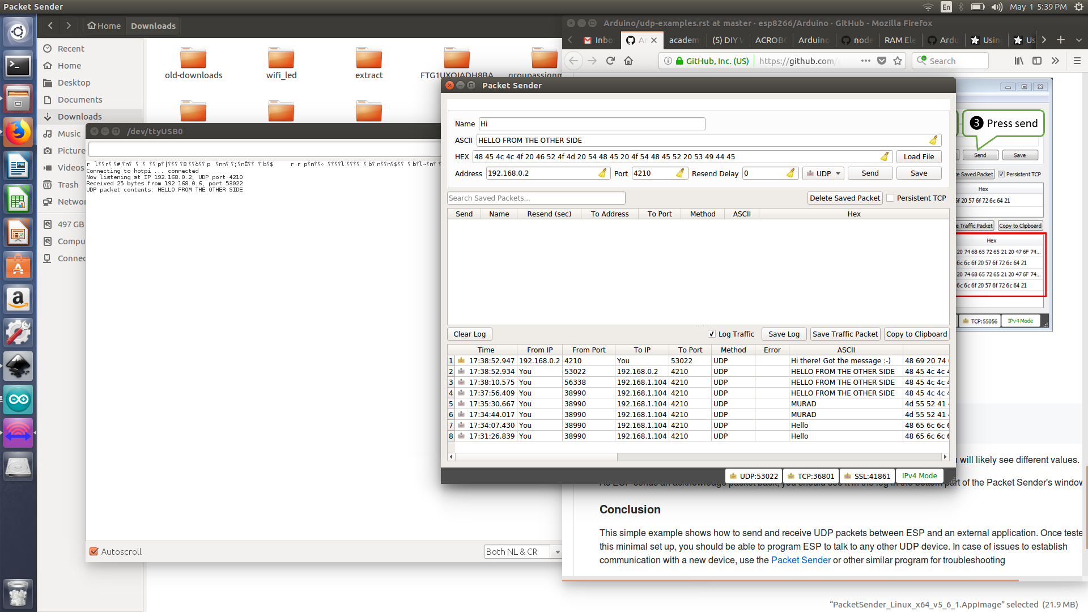Open the Wi-Fi indicator in the top bar
Screen dimensions: 1088x612
click(928, 7)
